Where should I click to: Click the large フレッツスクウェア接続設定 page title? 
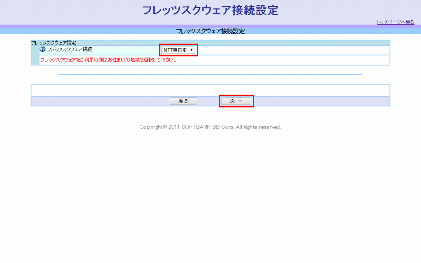tap(210, 10)
